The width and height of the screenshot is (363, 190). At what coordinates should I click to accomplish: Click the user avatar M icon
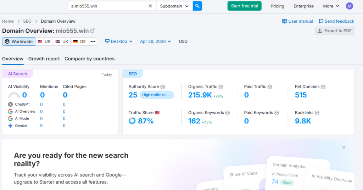[350, 6]
